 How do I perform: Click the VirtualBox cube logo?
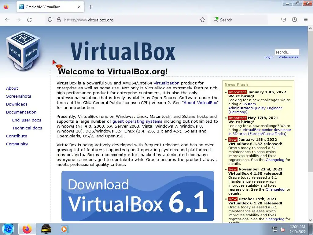(x=23, y=50)
